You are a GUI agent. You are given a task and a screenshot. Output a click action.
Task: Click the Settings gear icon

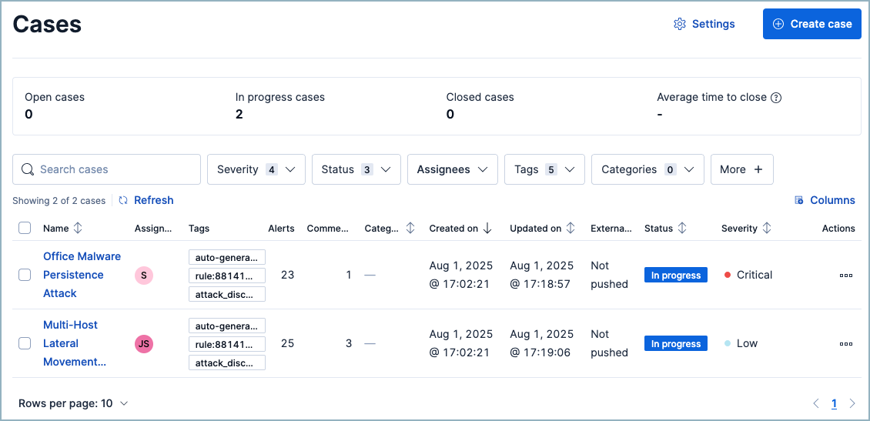(x=679, y=24)
